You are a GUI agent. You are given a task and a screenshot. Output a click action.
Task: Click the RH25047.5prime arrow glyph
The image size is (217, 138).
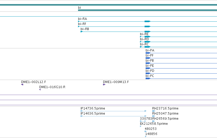(154, 116)
